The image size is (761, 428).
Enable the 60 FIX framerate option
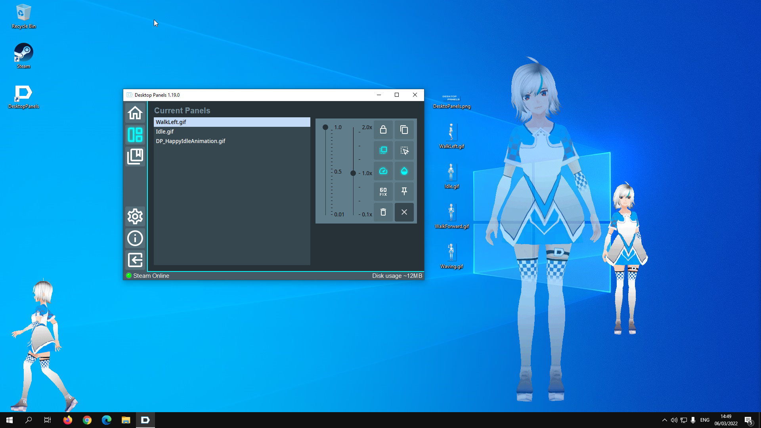tap(383, 191)
